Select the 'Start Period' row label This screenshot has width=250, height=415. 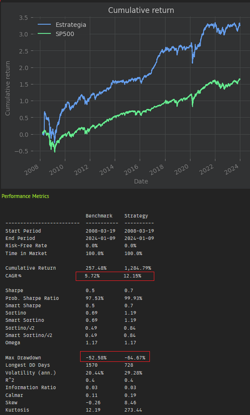coord(23,231)
